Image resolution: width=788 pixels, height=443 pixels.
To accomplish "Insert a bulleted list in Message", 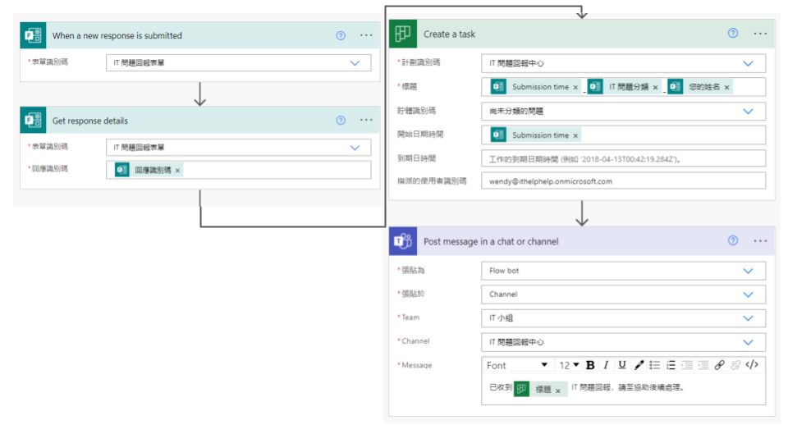I will point(655,365).
